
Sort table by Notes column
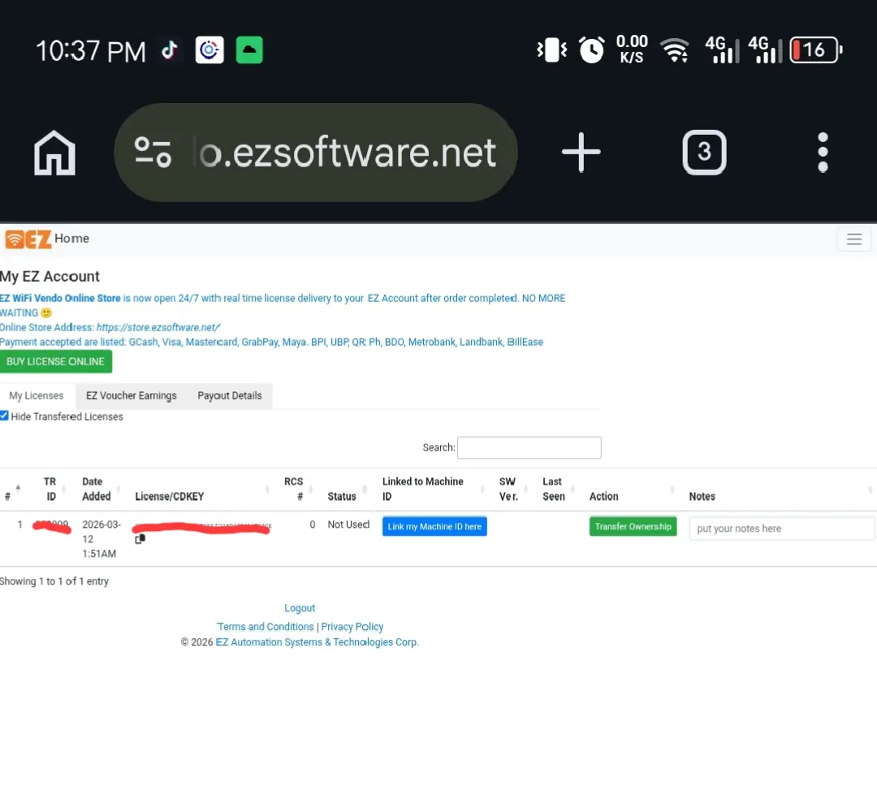[x=780, y=490]
